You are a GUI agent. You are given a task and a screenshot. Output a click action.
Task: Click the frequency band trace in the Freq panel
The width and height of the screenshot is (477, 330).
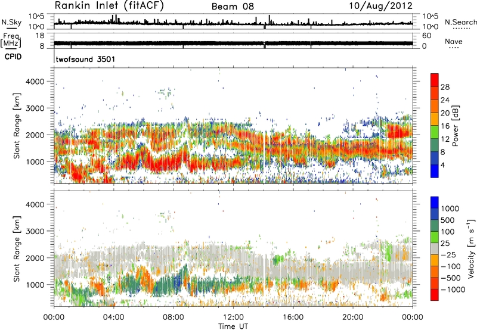(233, 43)
